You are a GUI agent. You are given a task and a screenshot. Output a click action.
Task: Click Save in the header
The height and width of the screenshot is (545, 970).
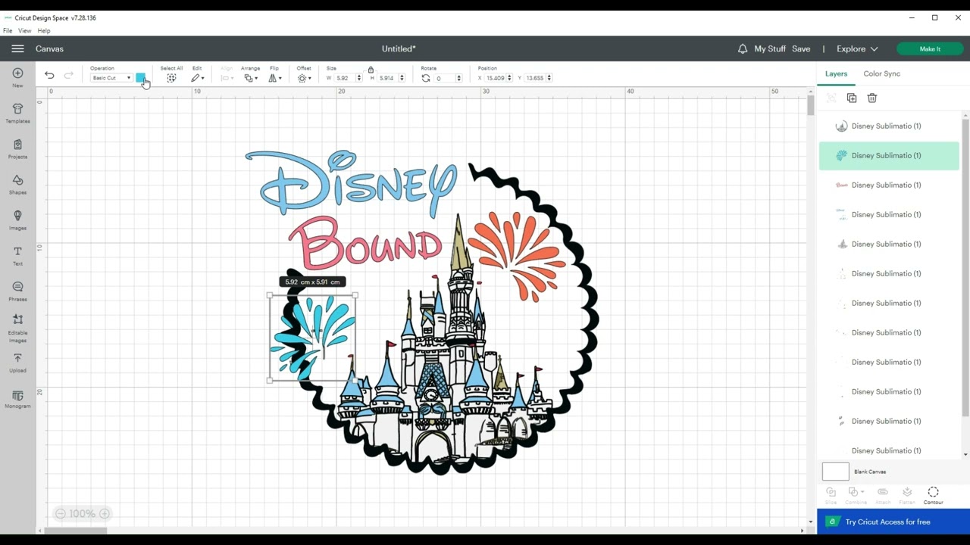801,48
